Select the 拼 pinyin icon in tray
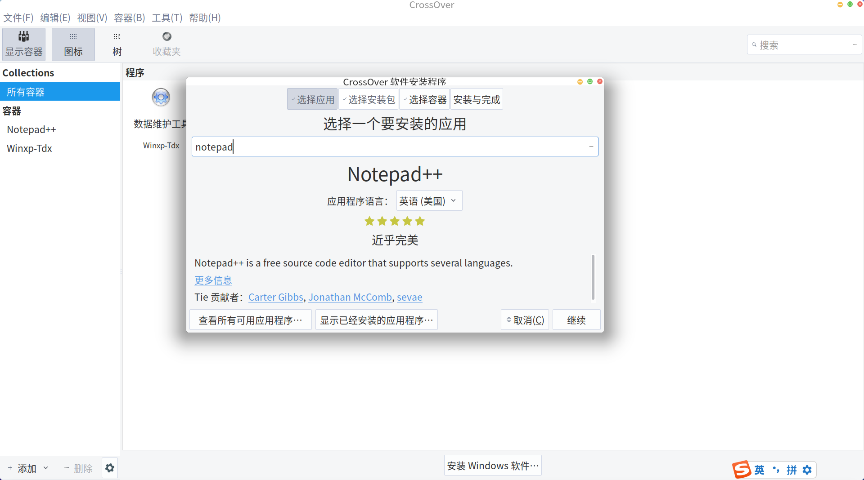The image size is (864, 480). (x=792, y=470)
